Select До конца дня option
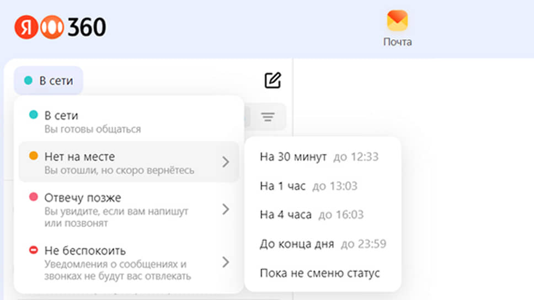Screen dimensions: 534x300 point(297,244)
